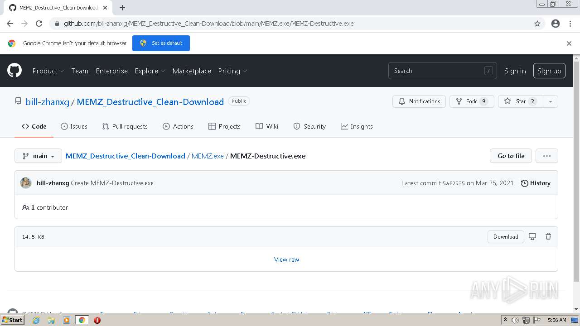This screenshot has width=580, height=326.
Task: Delete this file using the trash icon
Action: [x=548, y=236]
